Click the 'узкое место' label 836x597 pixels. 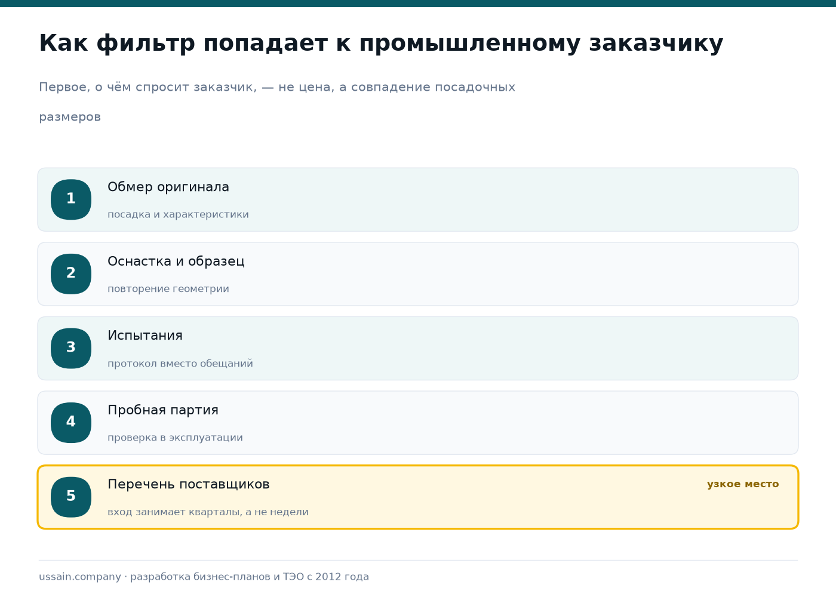point(743,484)
